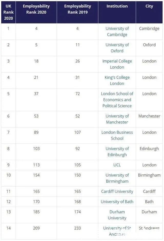Click the Birmingham city cell

[149, 175]
